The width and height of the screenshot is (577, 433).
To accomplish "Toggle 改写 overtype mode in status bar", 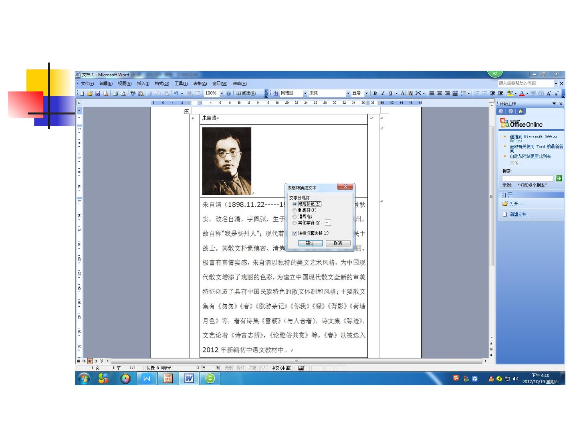I will 263,368.
